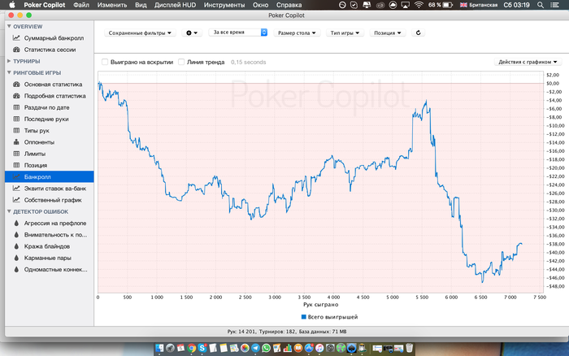This screenshot has height=356, width=569.
Task: Open Статистика сессии in the sidebar
Action: tap(50, 50)
